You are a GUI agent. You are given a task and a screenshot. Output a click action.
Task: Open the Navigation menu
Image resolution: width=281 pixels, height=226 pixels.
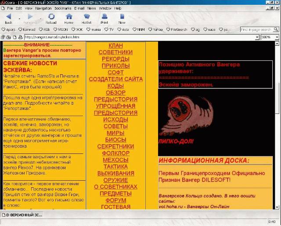coord(43,8)
